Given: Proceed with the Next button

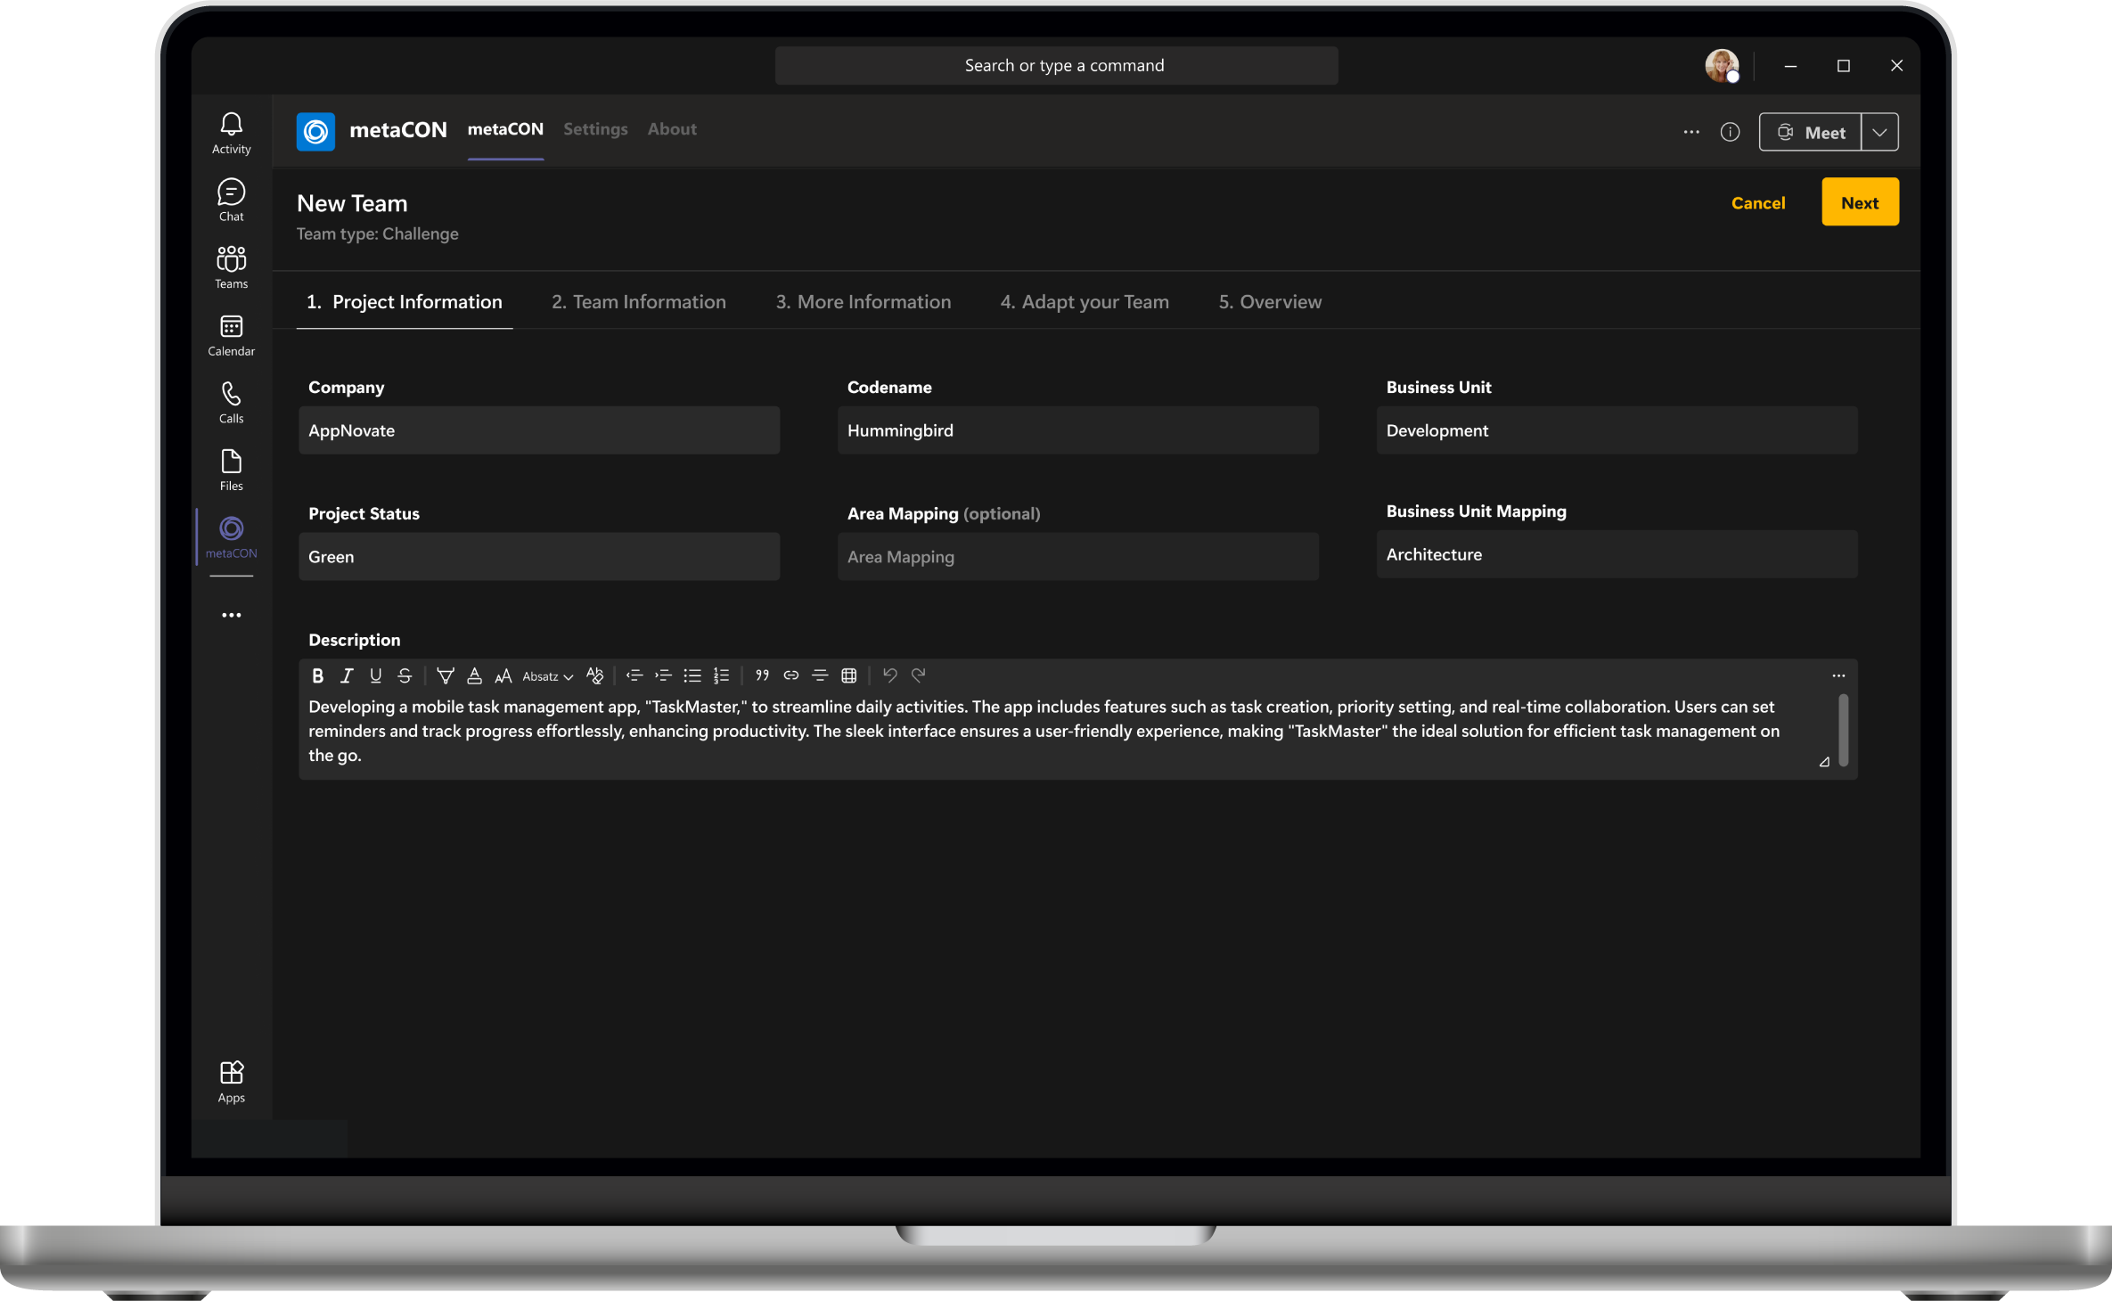Looking at the screenshot, I should coord(1860,202).
